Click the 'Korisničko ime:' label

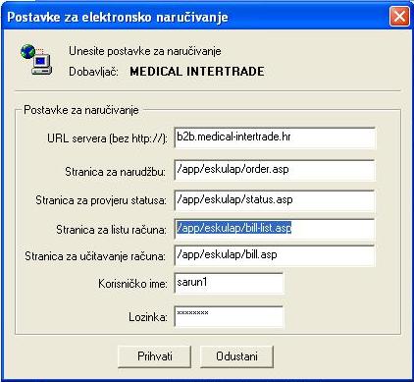click(132, 284)
